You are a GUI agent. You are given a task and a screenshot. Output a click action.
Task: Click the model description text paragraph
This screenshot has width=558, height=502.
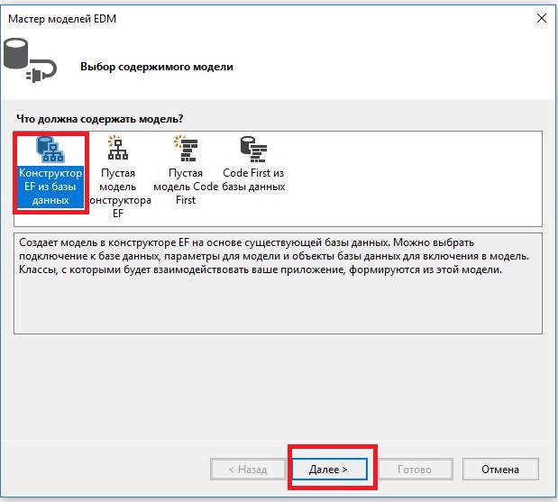pyautogui.click(x=270, y=257)
